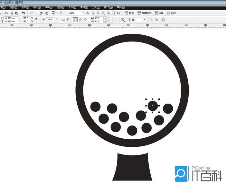Click the Cut scissors icon
Viewport: 226px width, 186px height.
(x=6, y=13)
